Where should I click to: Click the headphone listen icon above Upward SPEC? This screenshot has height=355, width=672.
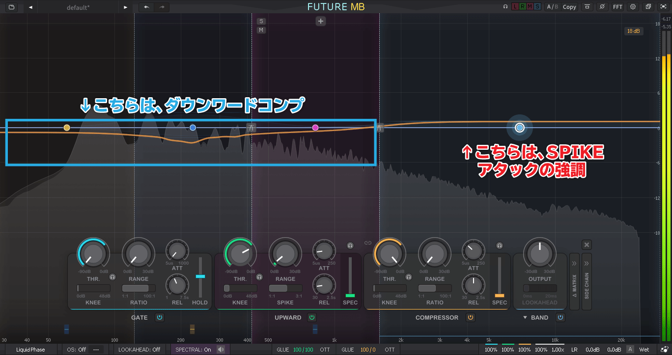pyautogui.click(x=350, y=246)
